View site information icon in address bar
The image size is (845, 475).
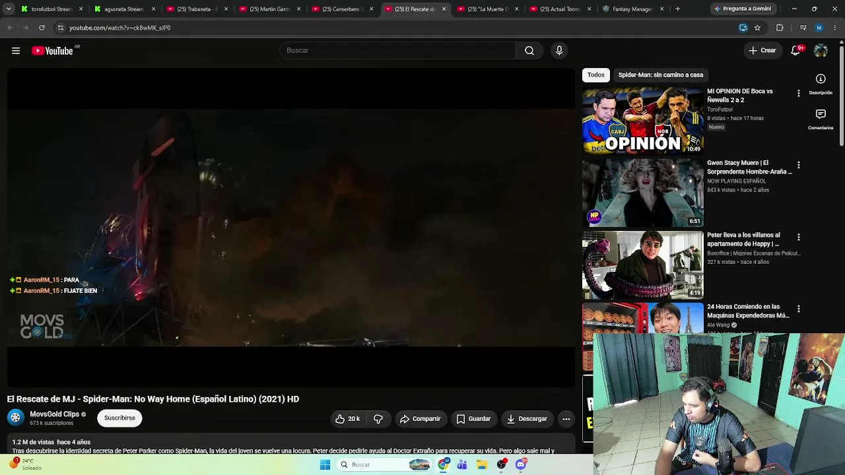[60, 28]
